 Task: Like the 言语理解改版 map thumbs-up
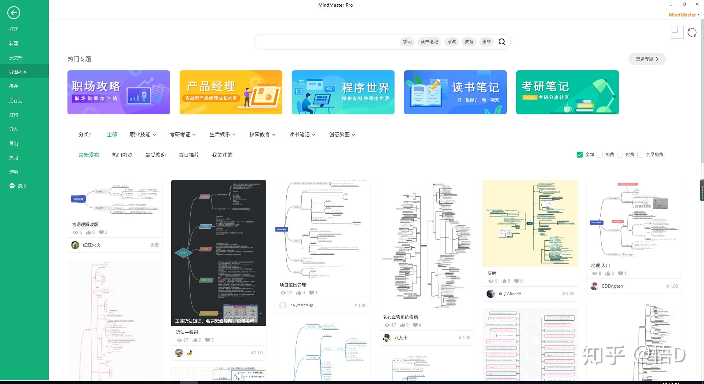88,232
